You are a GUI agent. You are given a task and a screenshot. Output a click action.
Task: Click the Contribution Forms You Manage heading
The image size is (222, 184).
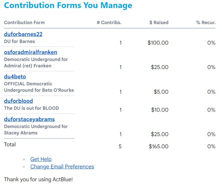[68, 5]
